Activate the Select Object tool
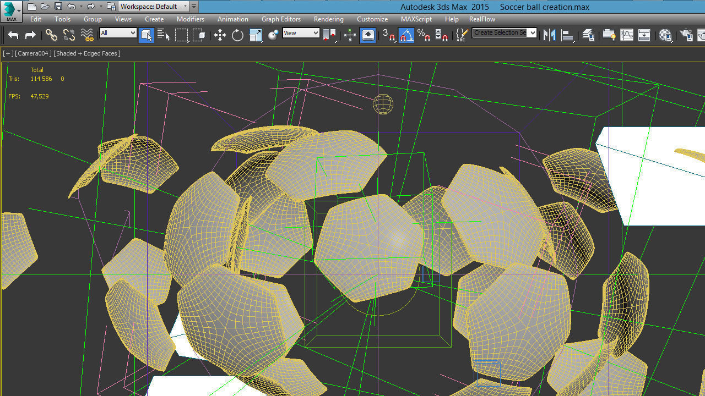 pos(146,35)
